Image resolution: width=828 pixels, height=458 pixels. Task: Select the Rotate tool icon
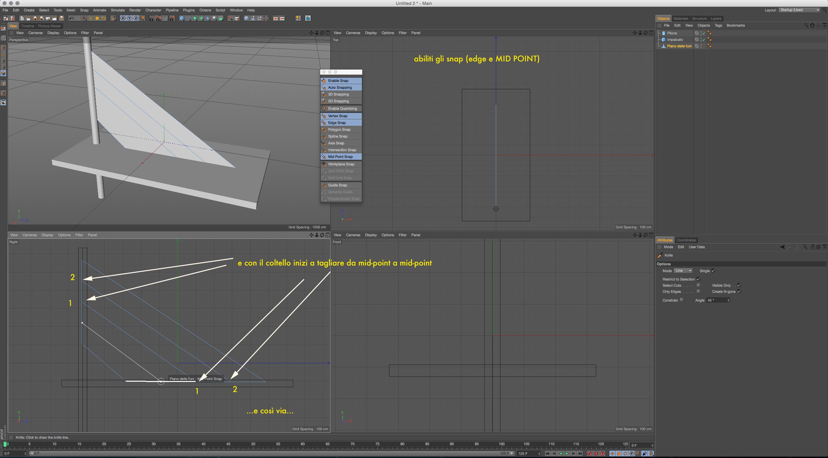(103, 18)
